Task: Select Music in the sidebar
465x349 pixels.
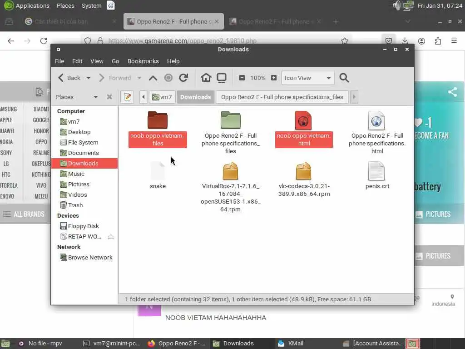Action: (84, 174)
